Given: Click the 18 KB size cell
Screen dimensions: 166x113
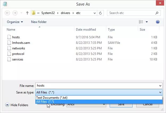Looking at the screenshot, I should coord(153,59).
